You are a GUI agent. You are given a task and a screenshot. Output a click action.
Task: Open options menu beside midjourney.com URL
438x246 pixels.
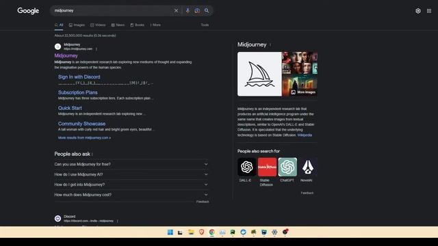tap(96, 49)
